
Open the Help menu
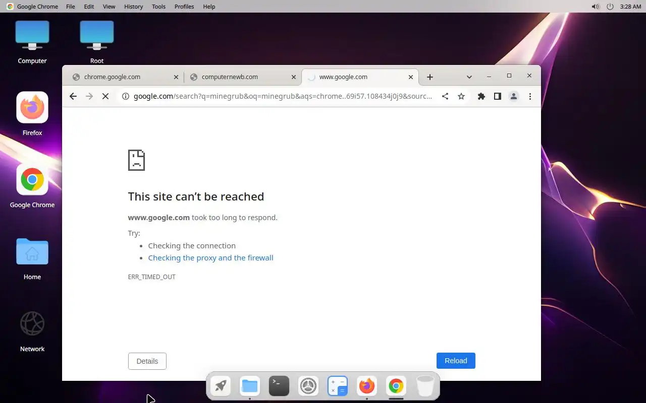pyautogui.click(x=209, y=7)
